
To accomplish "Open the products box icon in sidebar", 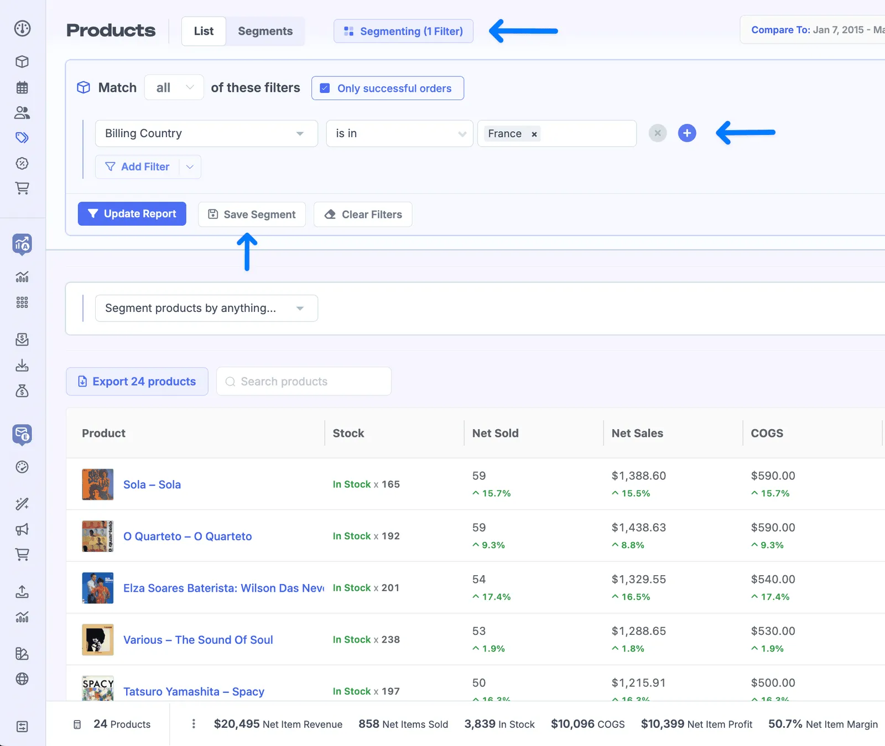I will 22,61.
